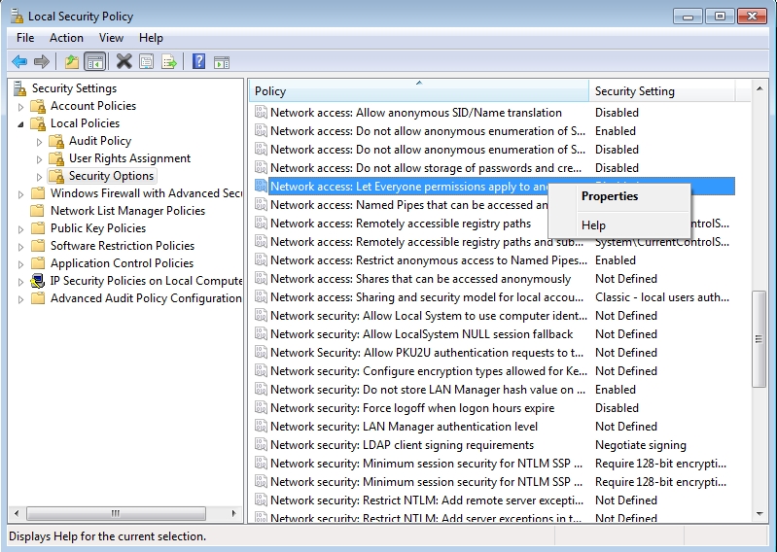Open the Action menu in menu bar
The image size is (777, 552).
[x=66, y=38]
